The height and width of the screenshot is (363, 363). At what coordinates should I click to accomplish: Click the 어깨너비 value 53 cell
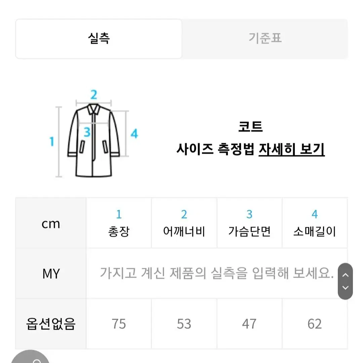[x=184, y=324]
